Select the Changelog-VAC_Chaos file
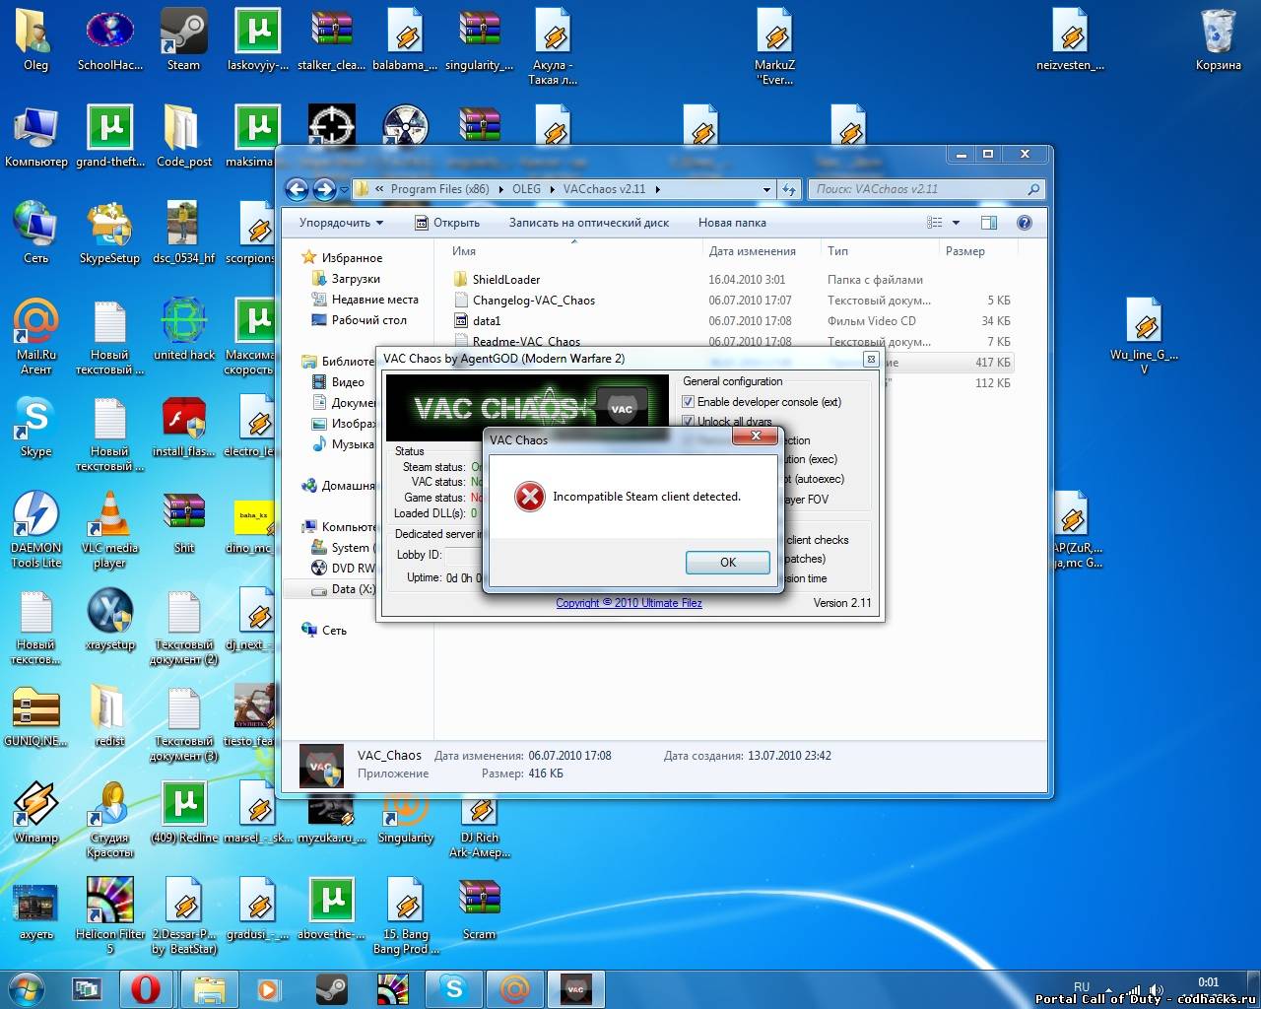This screenshot has height=1009, width=1261. tap(533, 301)
